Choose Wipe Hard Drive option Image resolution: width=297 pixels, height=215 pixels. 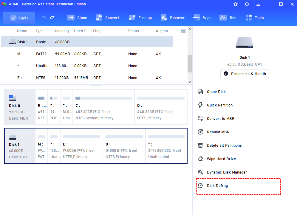(221, 159)
